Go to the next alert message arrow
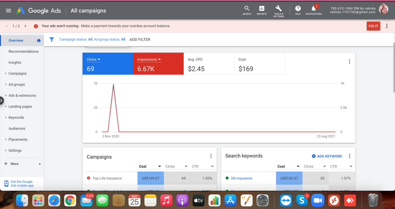 coord(25,26)
